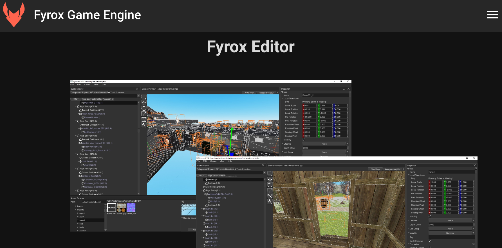Open Utils menu in back editor window
The image size is (502, 248).
click(x=104, y=85)
